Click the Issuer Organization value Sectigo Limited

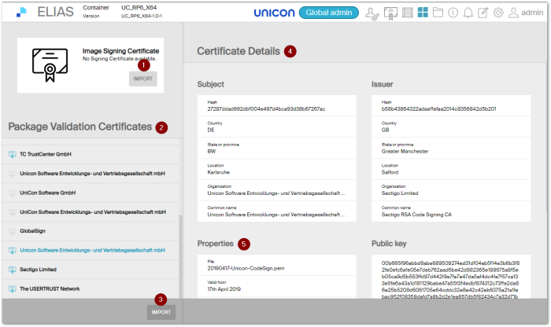[x=400, y=193]
